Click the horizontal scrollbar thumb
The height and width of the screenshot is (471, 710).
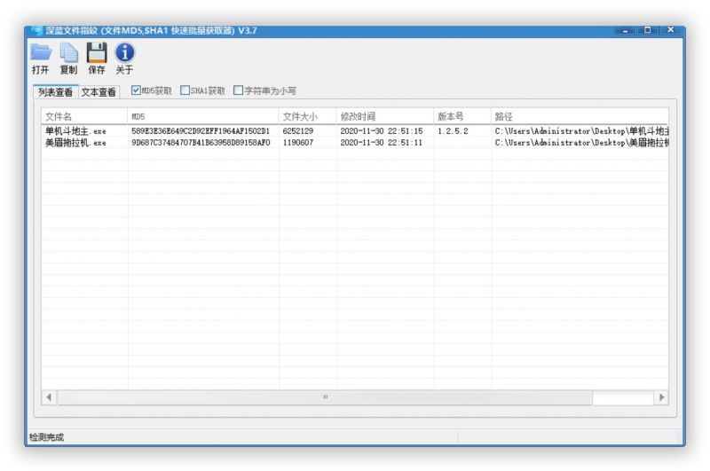coord(325,397)
